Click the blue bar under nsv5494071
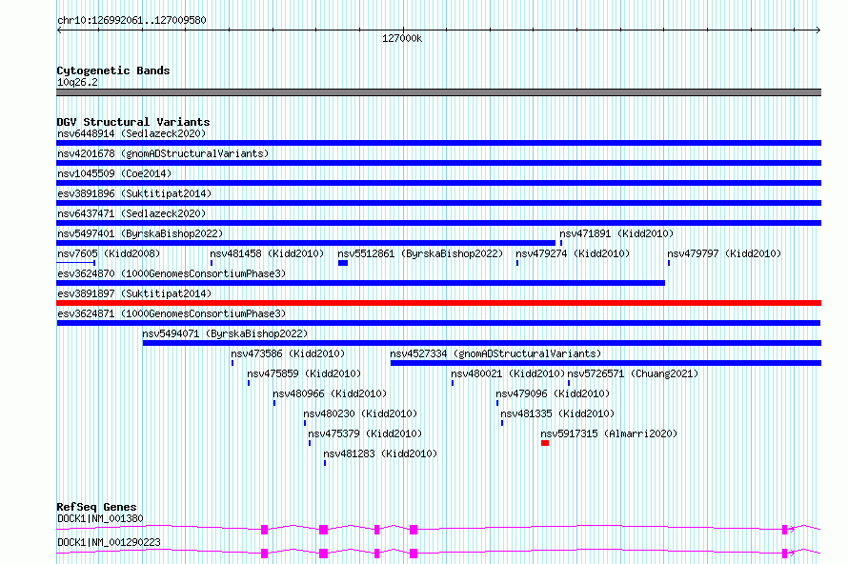The height and width of the screenshot is (564, 848). [x=482, y=343]
